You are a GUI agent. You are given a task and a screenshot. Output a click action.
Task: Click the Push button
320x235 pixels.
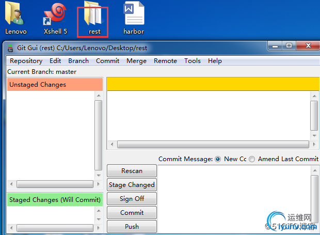[x=132, y=226]
